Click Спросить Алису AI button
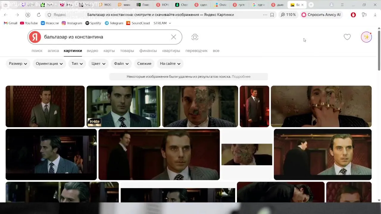 pyautogui.click(x=321, y=15)
